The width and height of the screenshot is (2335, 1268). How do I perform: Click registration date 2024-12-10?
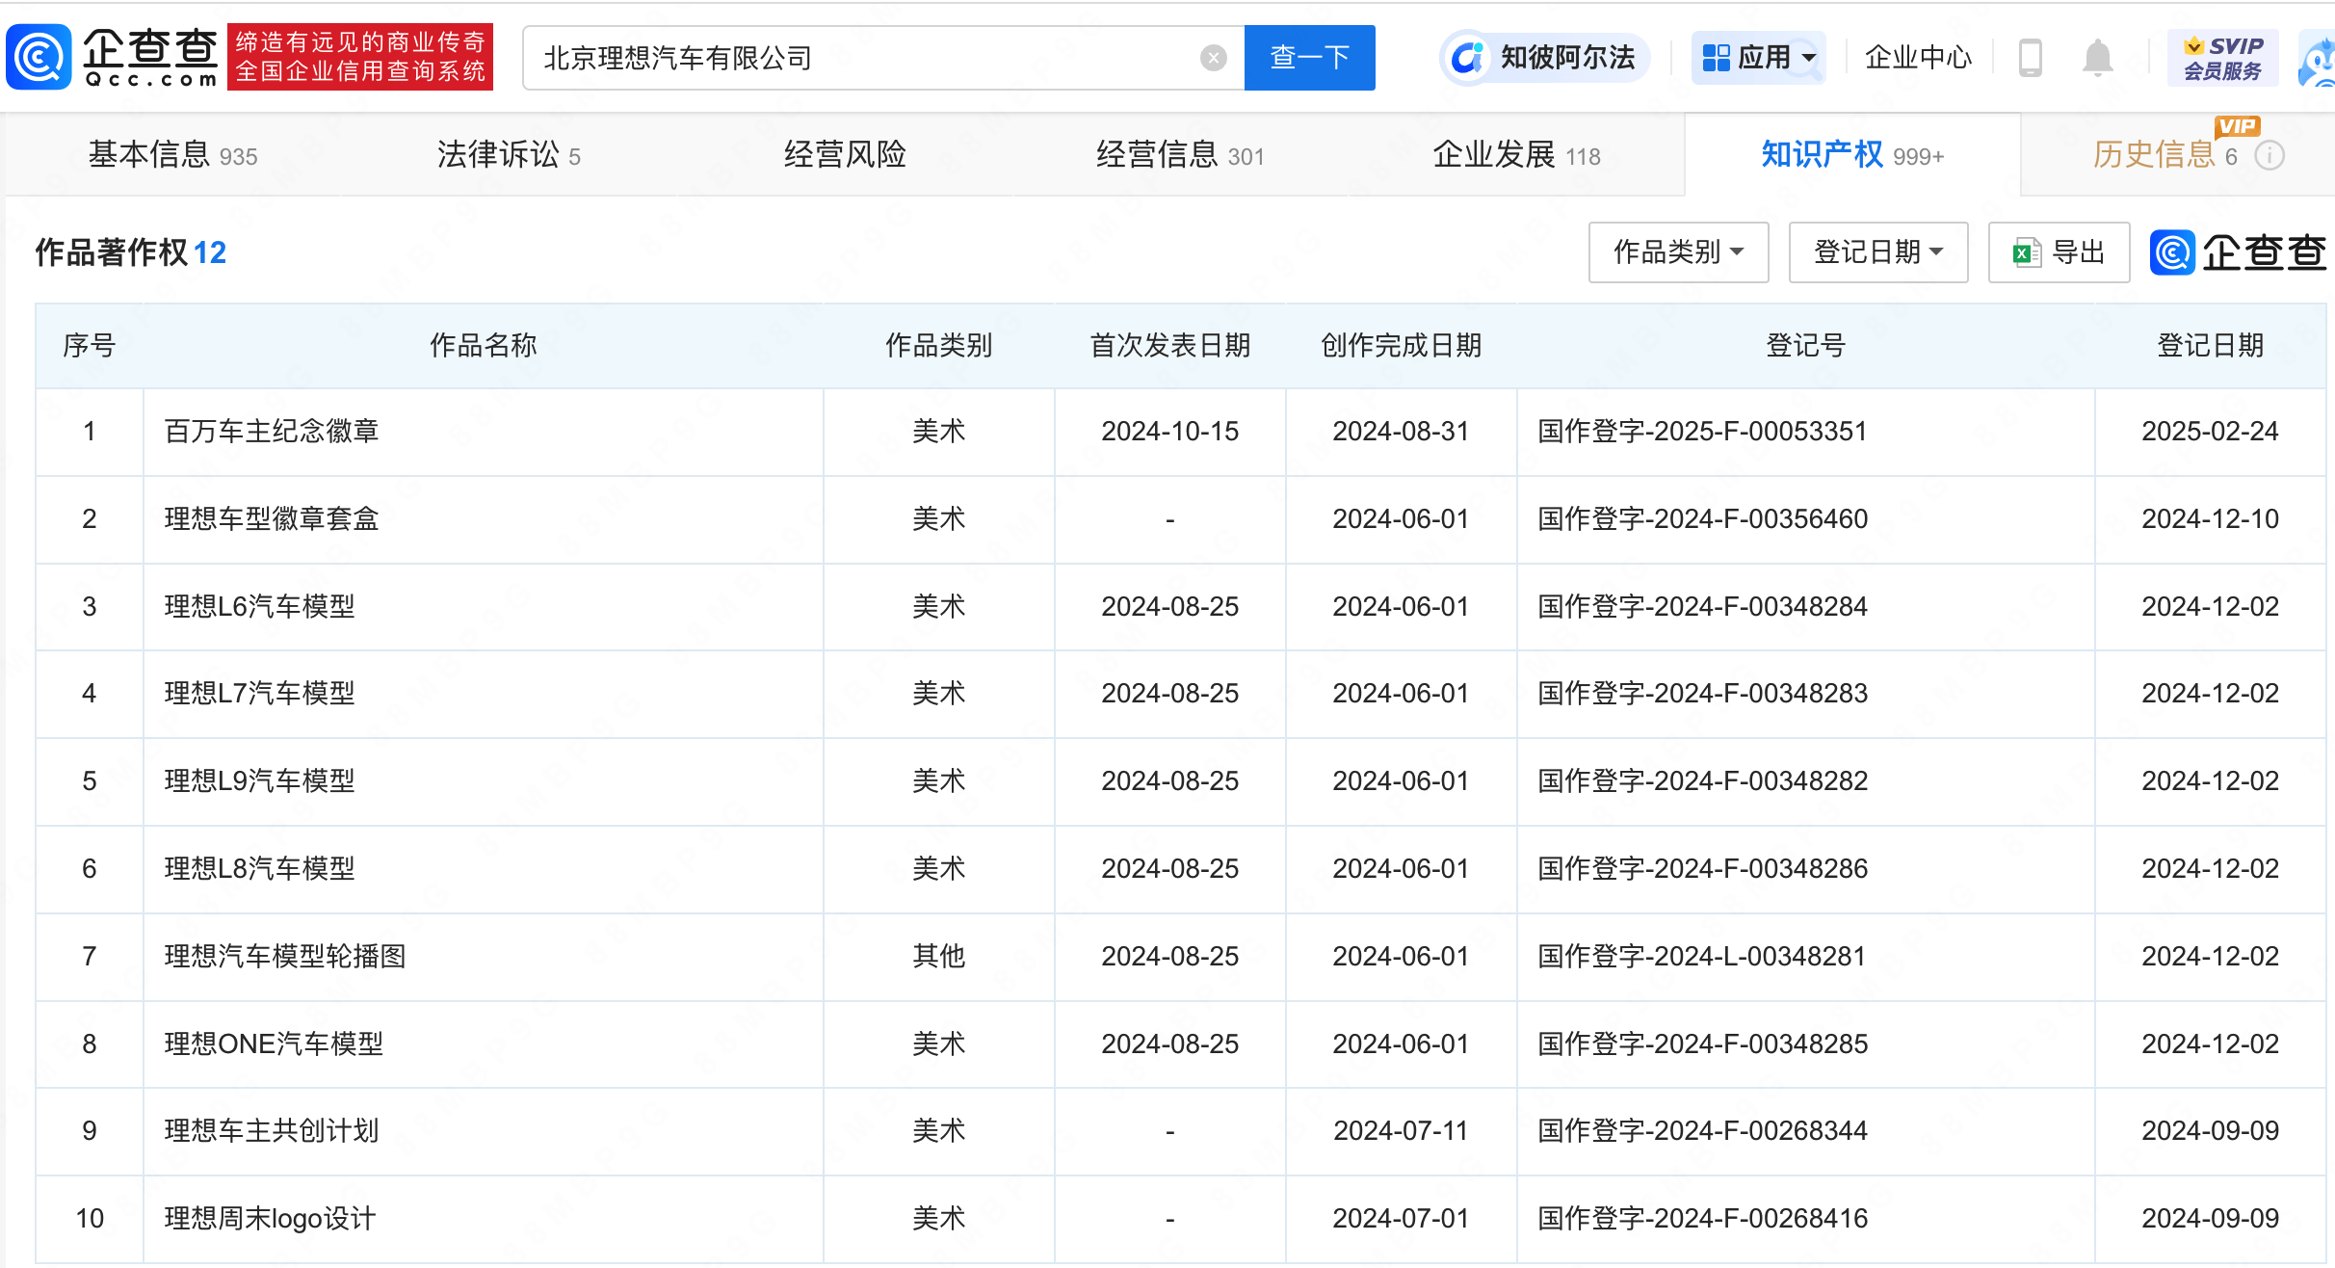pos(2210,518)
